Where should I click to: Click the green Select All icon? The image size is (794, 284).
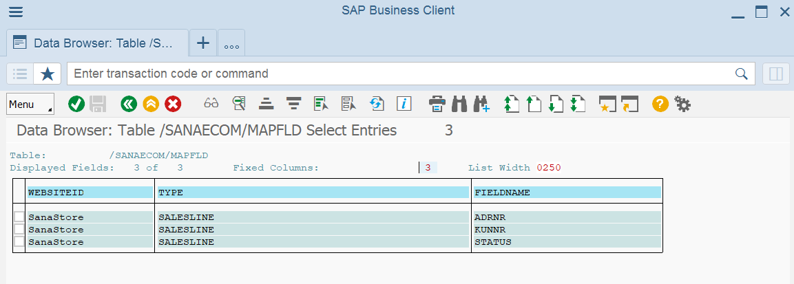(x=321, y=104)
